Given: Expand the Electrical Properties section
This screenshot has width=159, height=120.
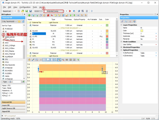Looking at the screenshot, I should pyautogui.click(x=121, y=47).
